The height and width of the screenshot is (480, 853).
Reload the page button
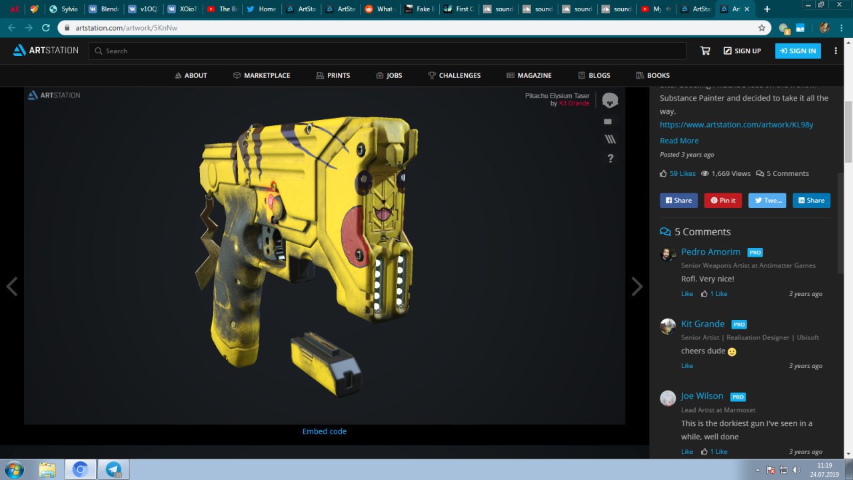pos(45,28)
